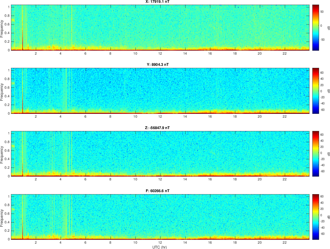Click the -60 tick label on Y colorbar

[x=322, y=110]
